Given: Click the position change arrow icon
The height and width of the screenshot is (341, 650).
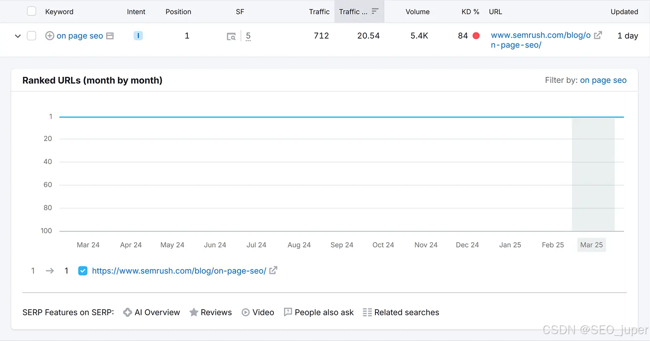Looking at the screenshot, I should (x=50, y=271).
